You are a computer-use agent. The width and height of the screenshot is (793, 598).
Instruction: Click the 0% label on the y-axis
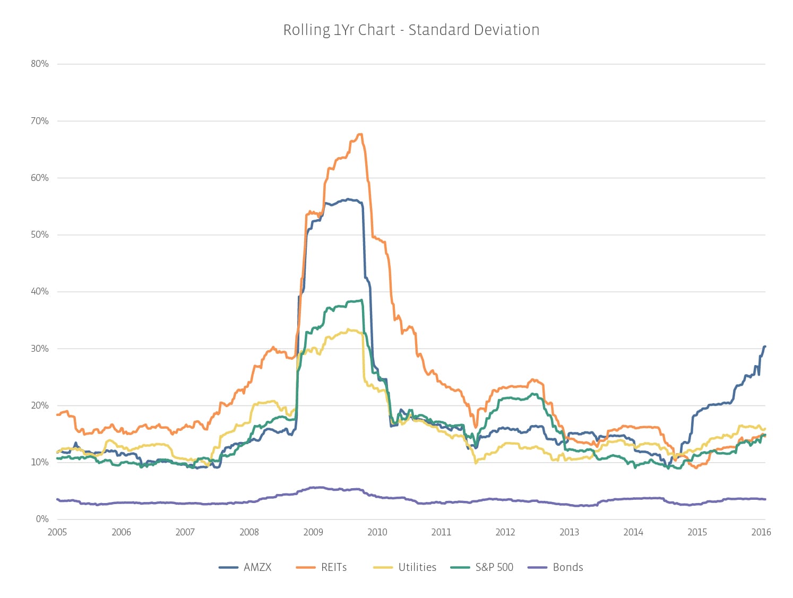pos(42,519)
